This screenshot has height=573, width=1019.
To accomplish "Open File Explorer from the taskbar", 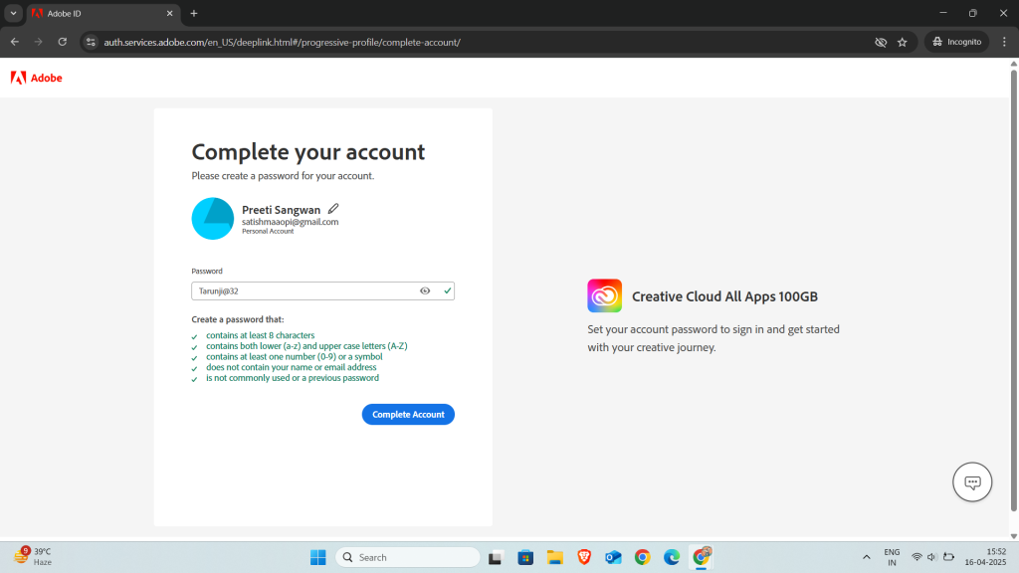I will pos(554,557).
